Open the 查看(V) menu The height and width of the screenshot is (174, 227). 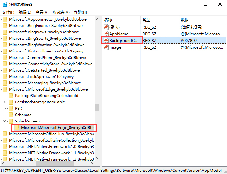tap(42, 12)
